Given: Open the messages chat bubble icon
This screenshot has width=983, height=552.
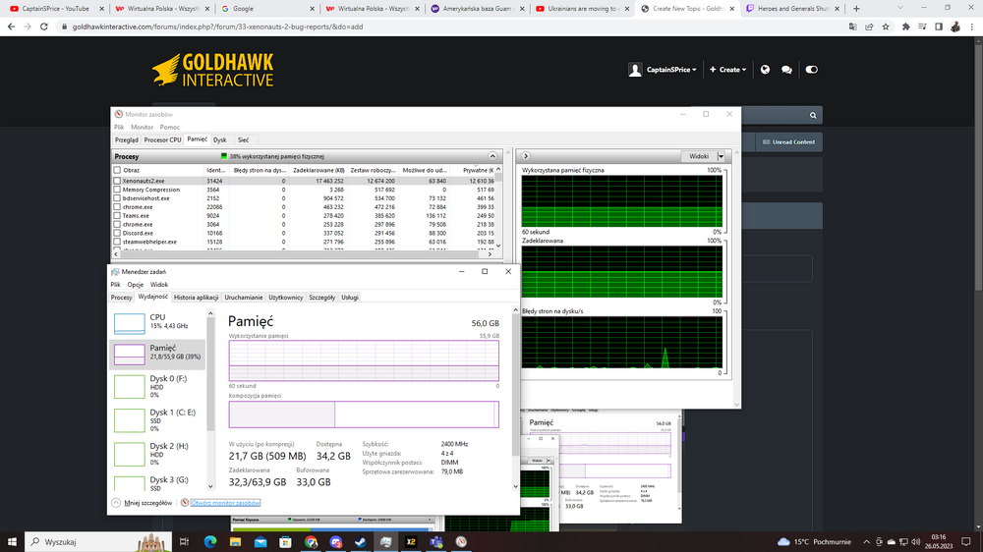Looking at the screenshot, I should 786,70.
